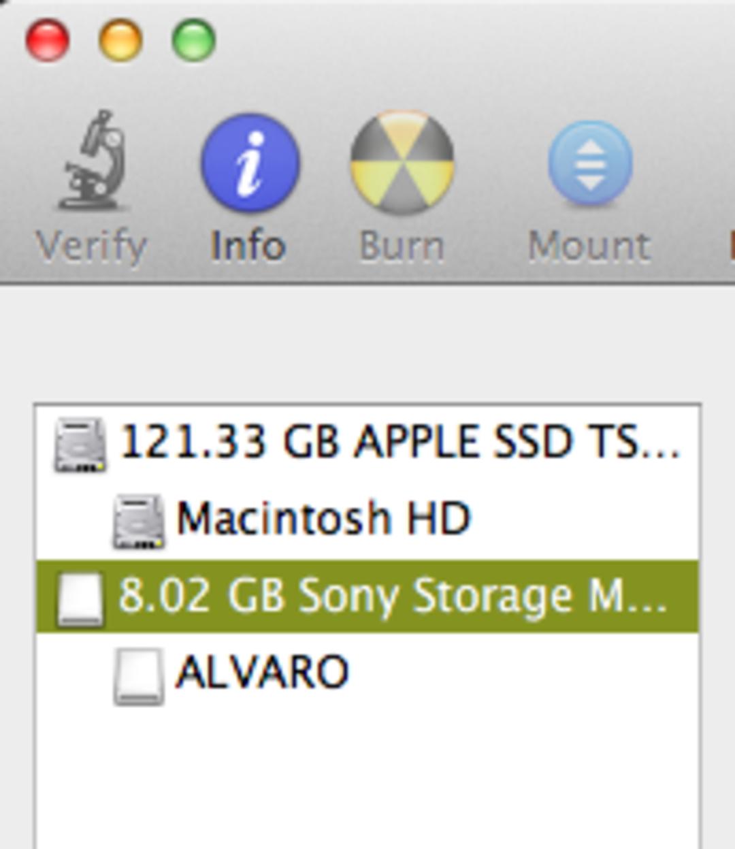Click the ALVARO volume icon

[x=139, y=675]
